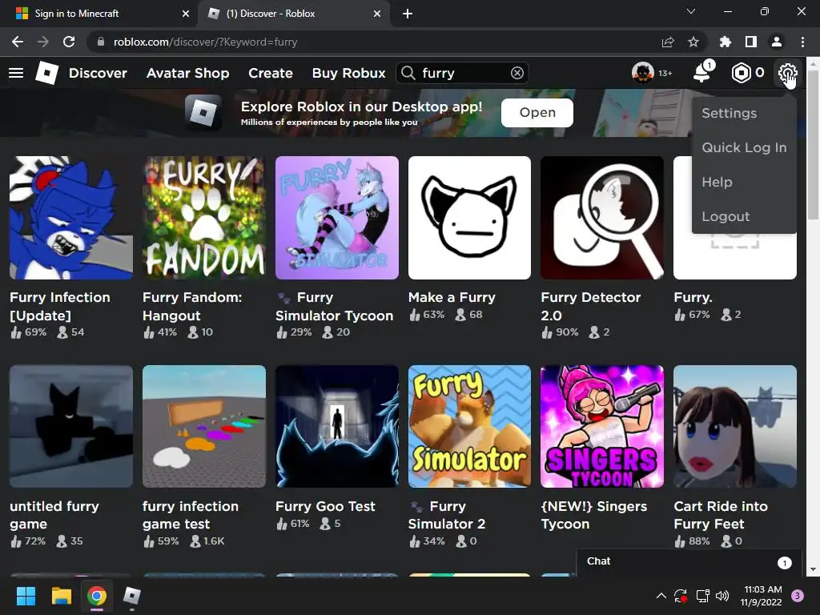Open furry infection game test thumbnail
Viewport: 820px width, 615px height.
[204, 426]
